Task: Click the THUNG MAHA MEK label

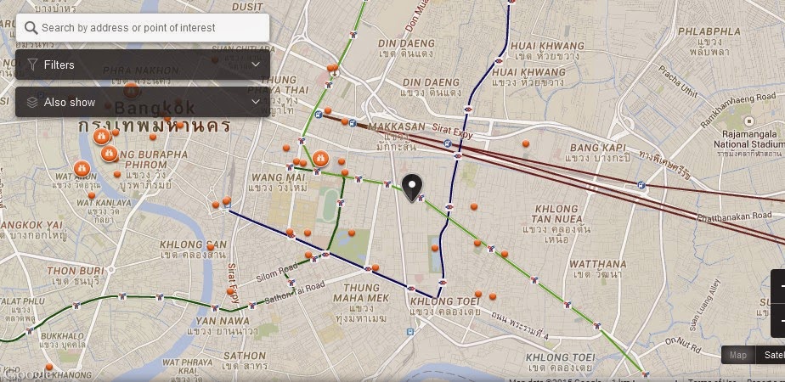Action: [362, 293]
